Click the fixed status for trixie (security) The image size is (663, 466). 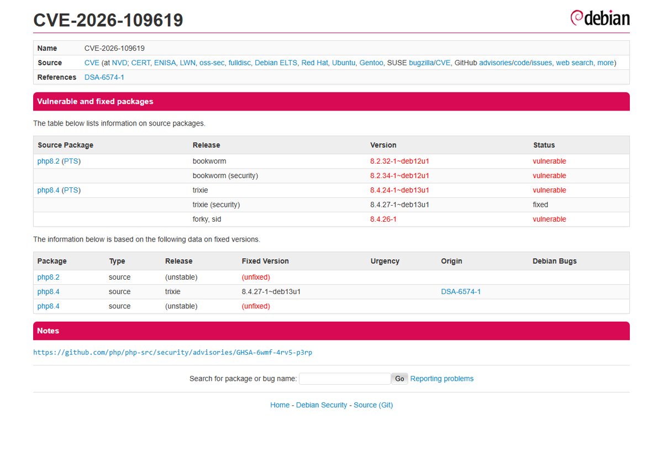(540, 205)
